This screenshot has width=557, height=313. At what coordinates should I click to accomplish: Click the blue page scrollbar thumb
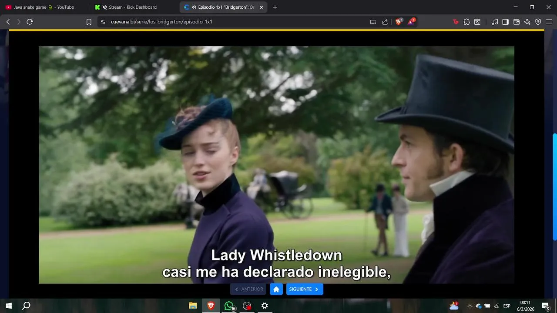555,187
